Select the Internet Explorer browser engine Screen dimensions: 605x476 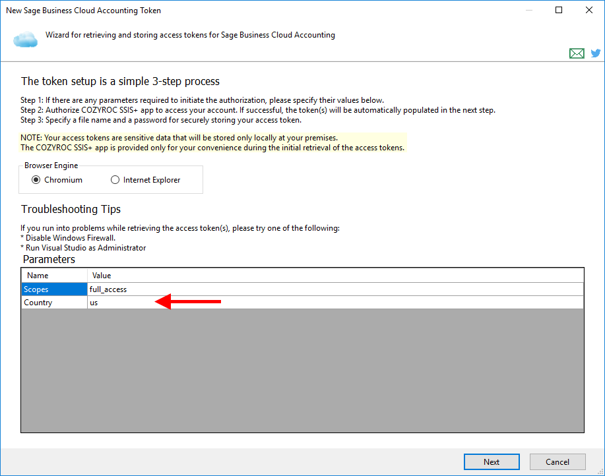click(x=145, y=180)
